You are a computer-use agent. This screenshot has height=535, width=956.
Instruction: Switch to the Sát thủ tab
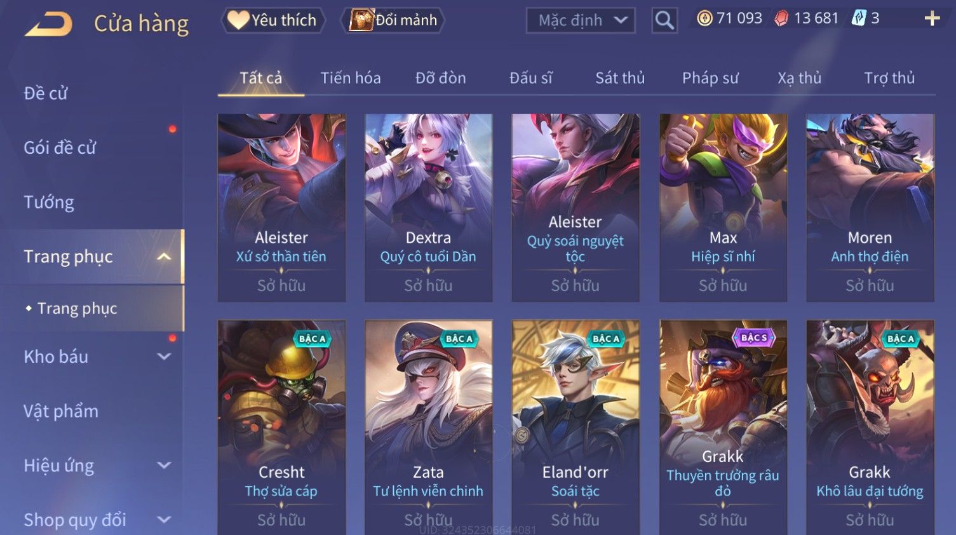point(620,78)
